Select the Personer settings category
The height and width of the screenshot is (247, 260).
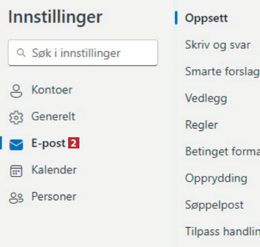[x=54, y=196]
